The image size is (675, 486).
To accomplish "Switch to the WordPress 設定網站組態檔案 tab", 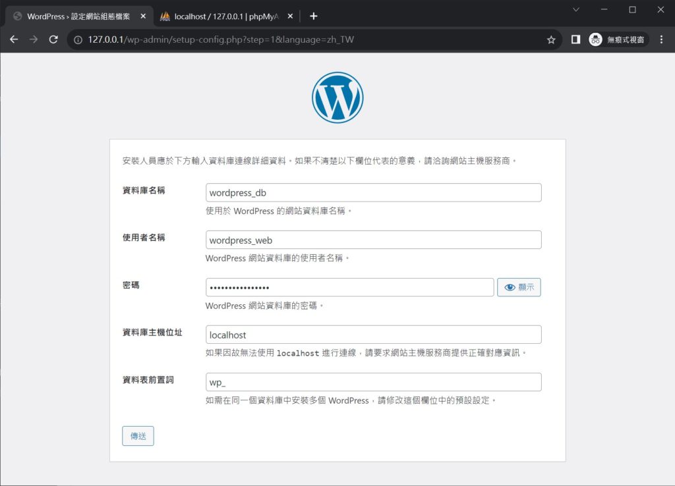I will tap(80, 16).
